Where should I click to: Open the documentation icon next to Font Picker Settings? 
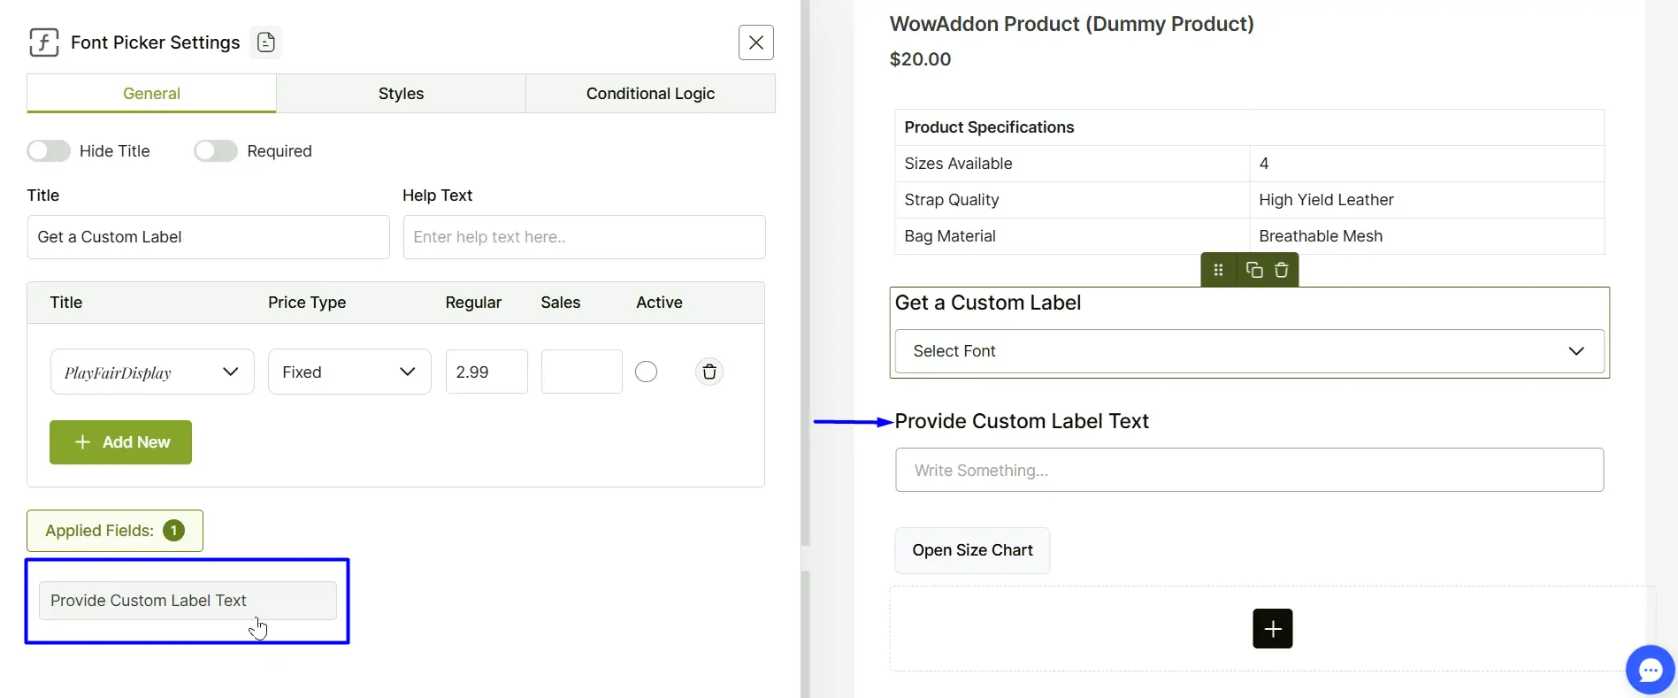[x=265, y=42]
